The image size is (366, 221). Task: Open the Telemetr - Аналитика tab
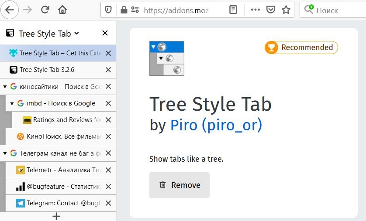click(61, 170)
